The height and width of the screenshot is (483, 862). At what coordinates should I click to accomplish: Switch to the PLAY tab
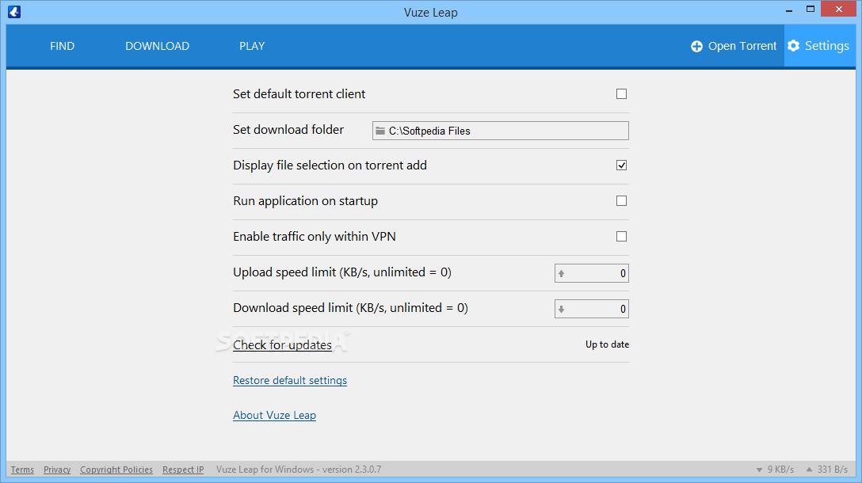pyautogui.click(x=252, y=46)
